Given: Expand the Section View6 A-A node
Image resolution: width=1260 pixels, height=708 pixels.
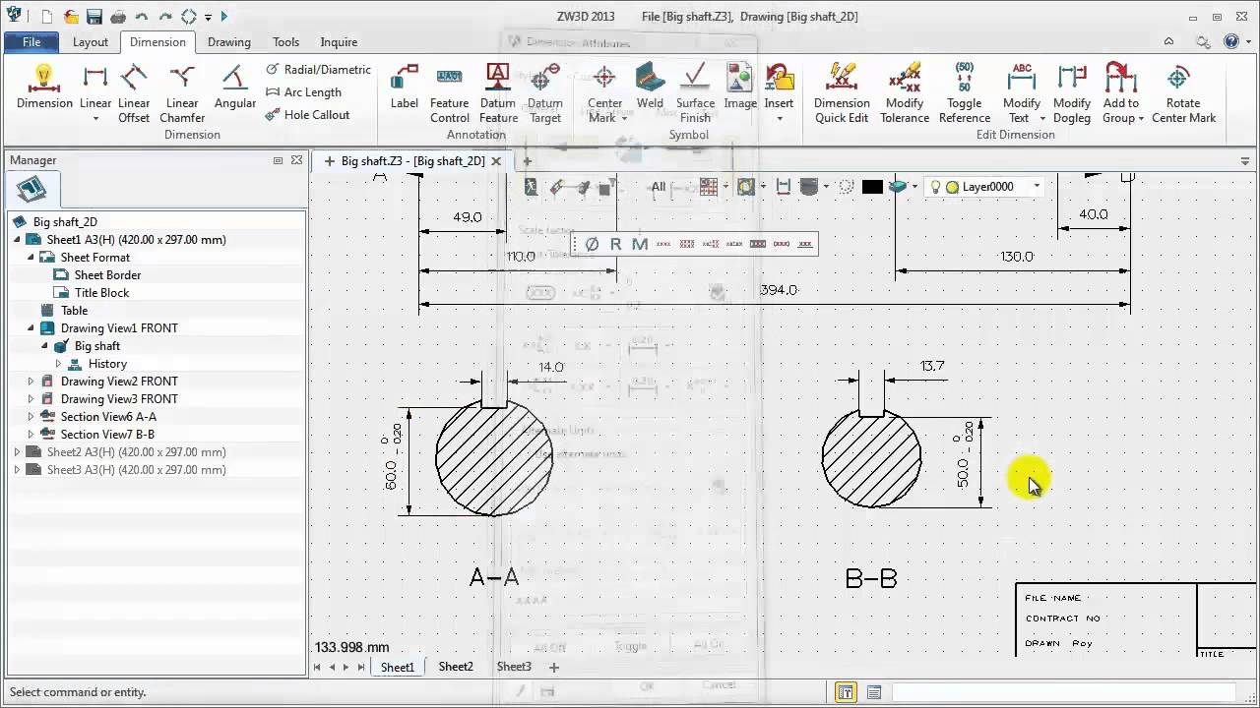Looking at the screenshot, I should pyautogui.click(x=31, y=416).
